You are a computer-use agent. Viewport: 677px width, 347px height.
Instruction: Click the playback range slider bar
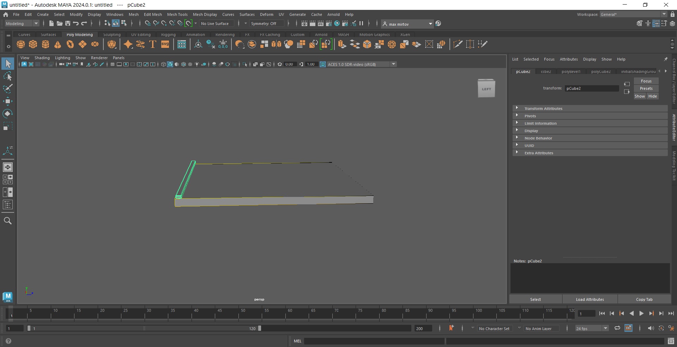click(x=144, y=328)
